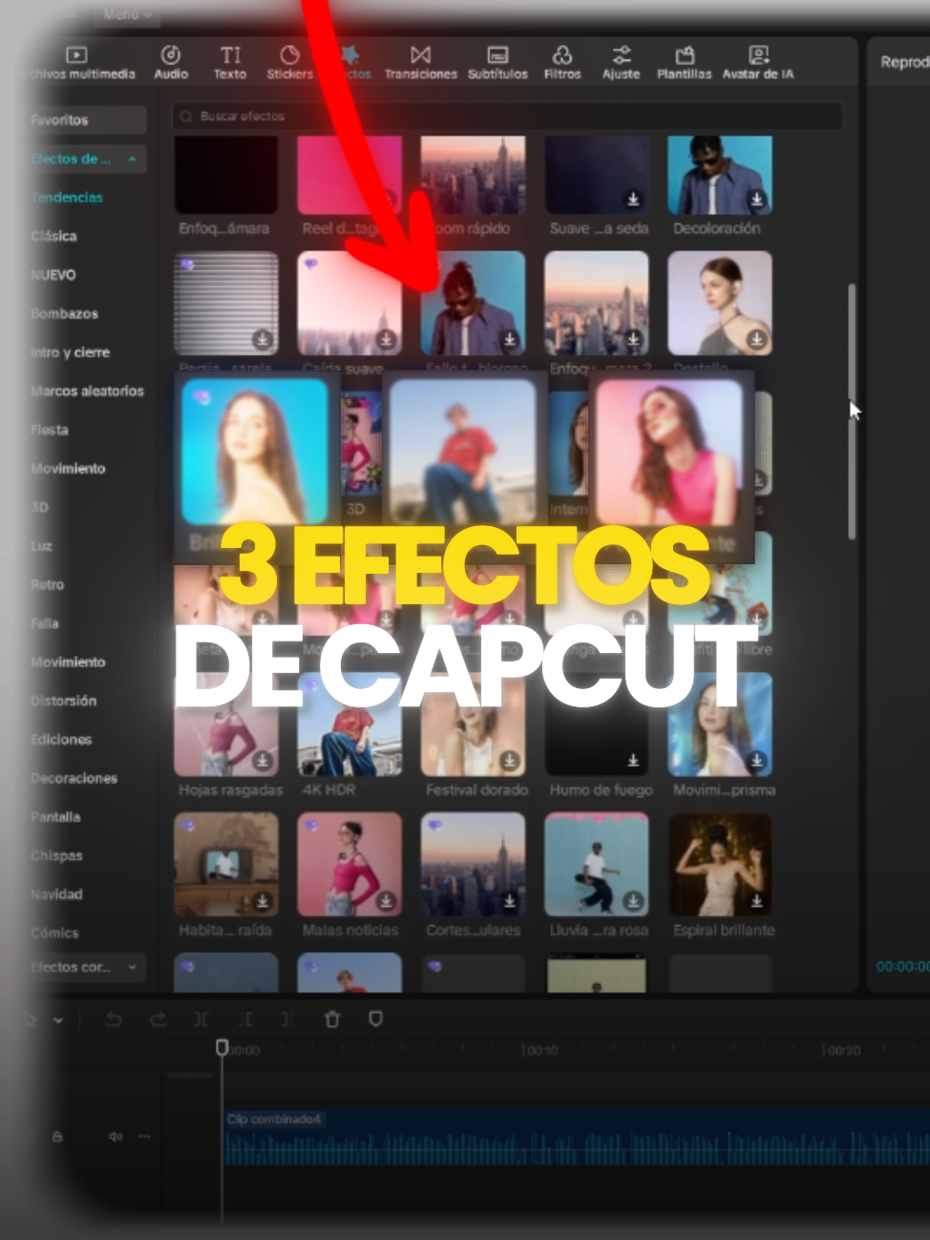Select the Clip combinado4 clip
This screenshot has height=1240, width=930.
[577, 1137]
